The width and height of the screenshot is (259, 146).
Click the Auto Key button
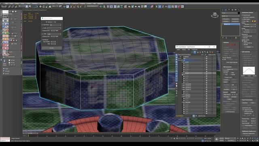[221, 138]
